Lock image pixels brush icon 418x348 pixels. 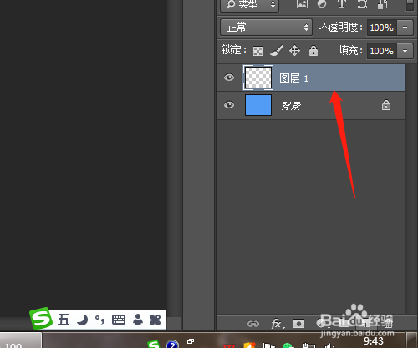(x=277, y=51)
